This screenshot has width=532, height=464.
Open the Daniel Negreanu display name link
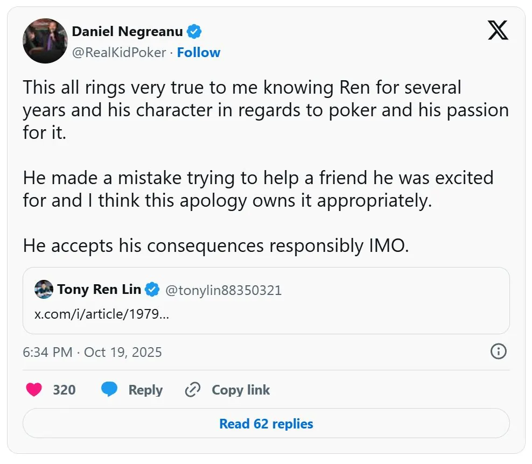tap(127, 31)
